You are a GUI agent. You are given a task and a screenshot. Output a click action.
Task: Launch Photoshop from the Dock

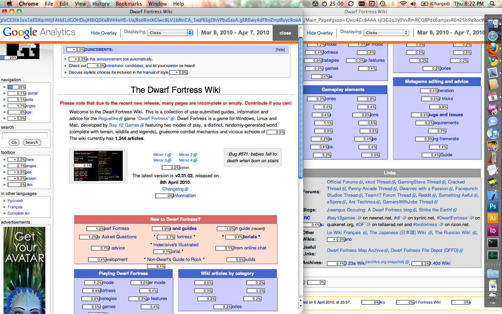coord(493,206)
